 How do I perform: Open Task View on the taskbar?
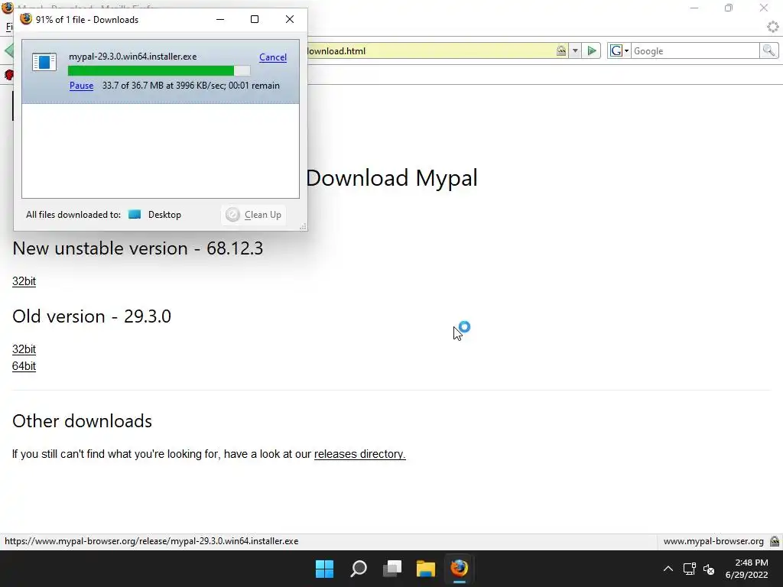point(392,569)
